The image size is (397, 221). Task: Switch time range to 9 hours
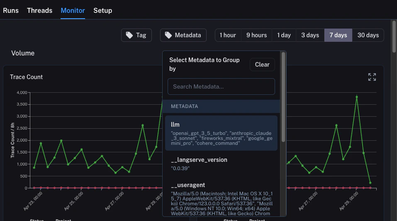256,35
